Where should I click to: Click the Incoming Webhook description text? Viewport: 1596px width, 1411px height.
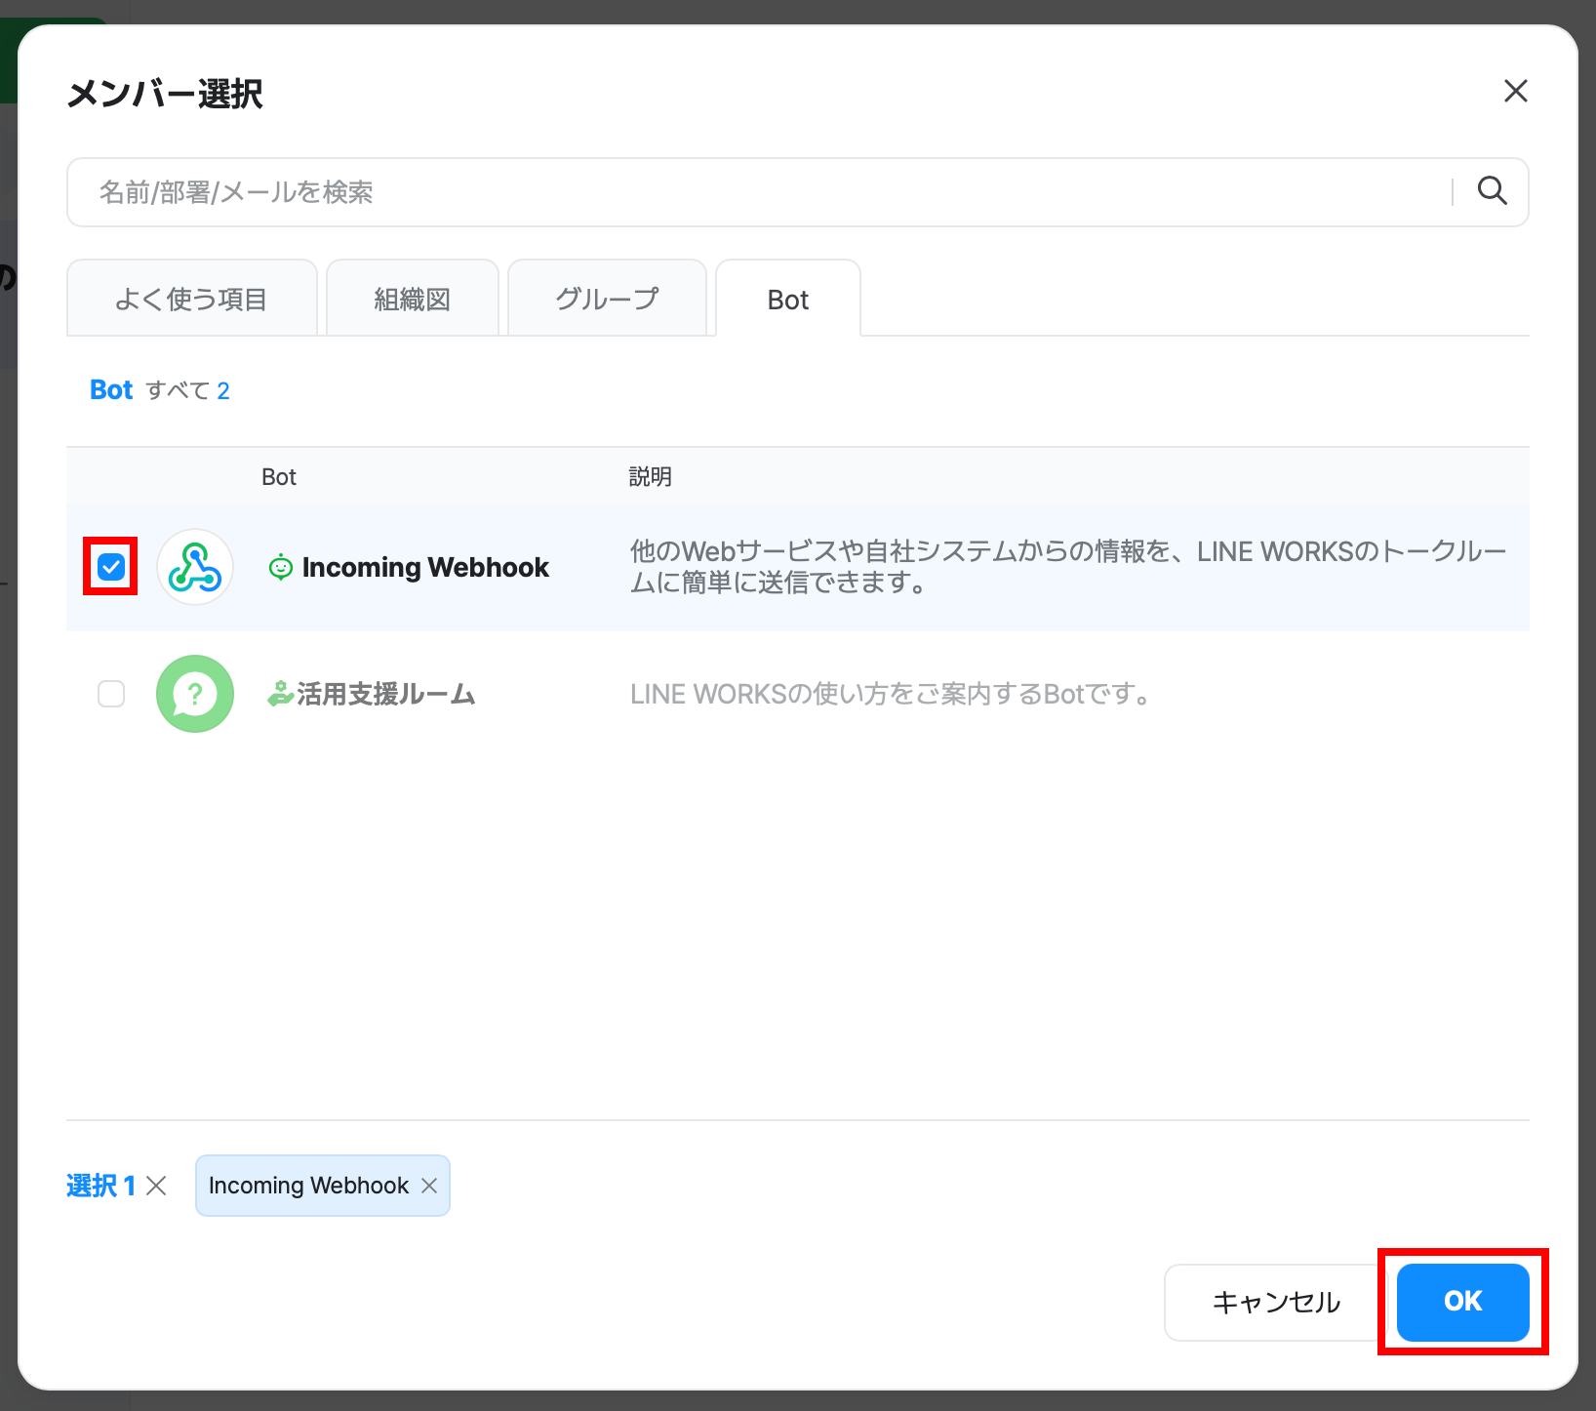point(1068,567)
